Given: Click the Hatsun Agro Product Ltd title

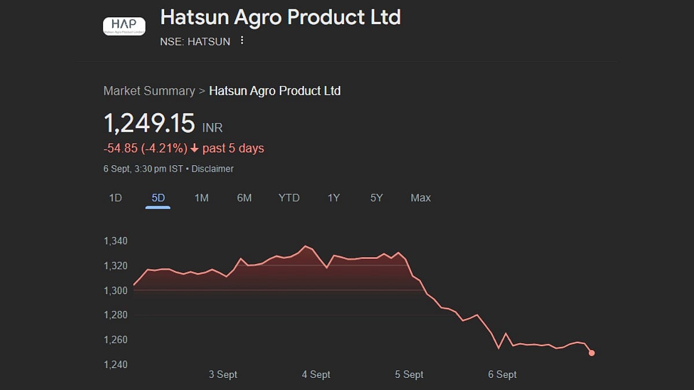Looking at the screenshot, I should (280, 17).
